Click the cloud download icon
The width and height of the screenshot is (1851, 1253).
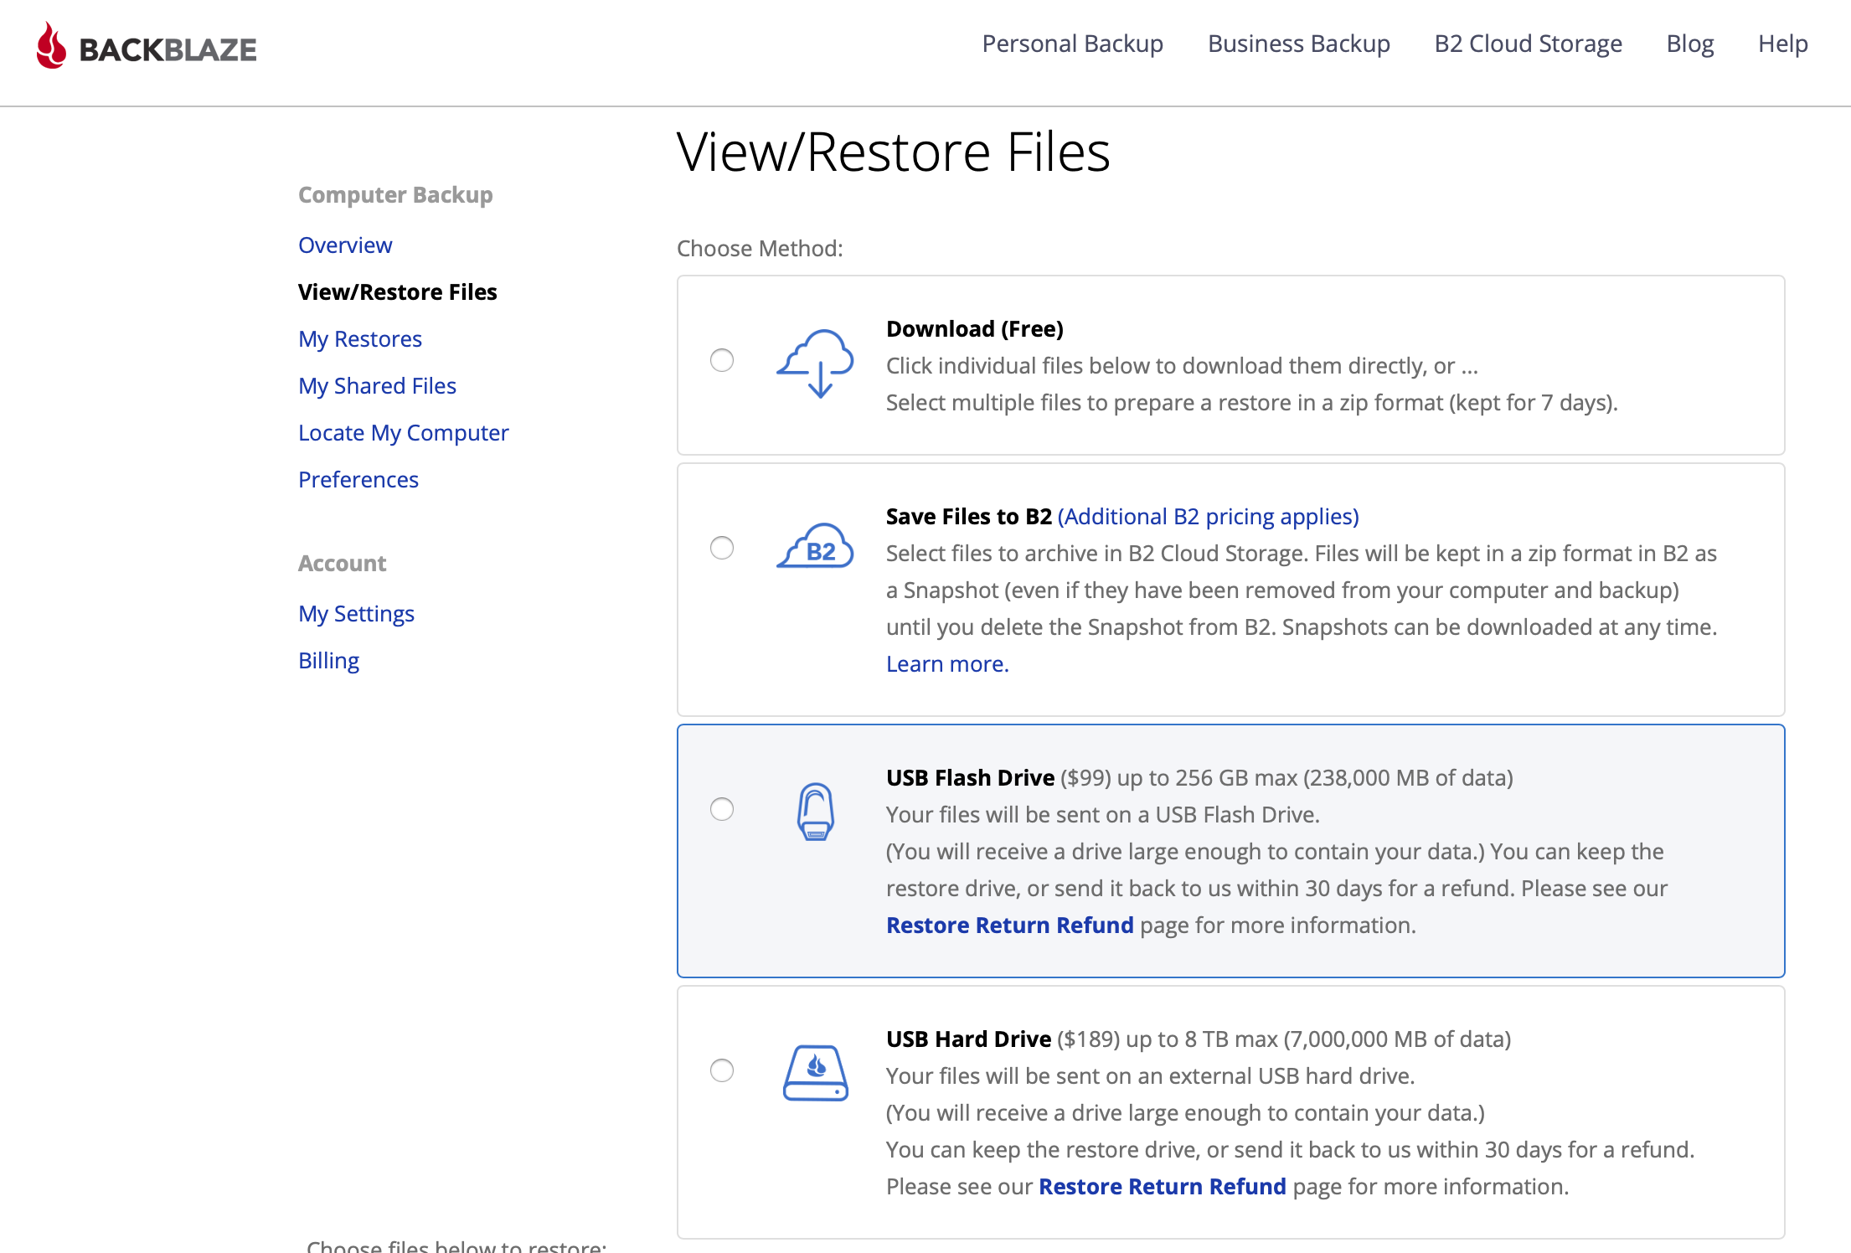point(815,364)
